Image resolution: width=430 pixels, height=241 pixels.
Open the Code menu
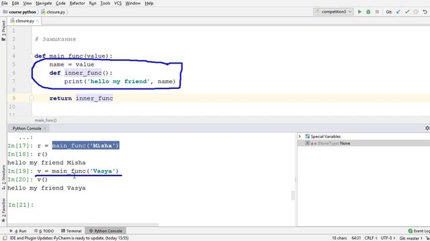[60, 3]
